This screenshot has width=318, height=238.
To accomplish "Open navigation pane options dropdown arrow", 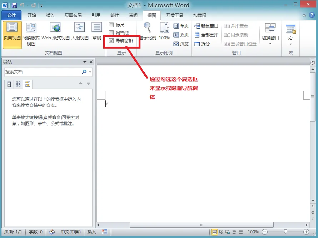I will click(85, 62).
